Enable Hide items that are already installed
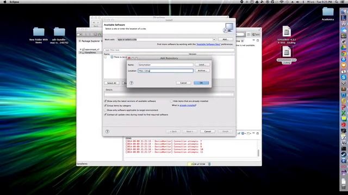Viewport: 348px width, 195px height. coord(171,101)
